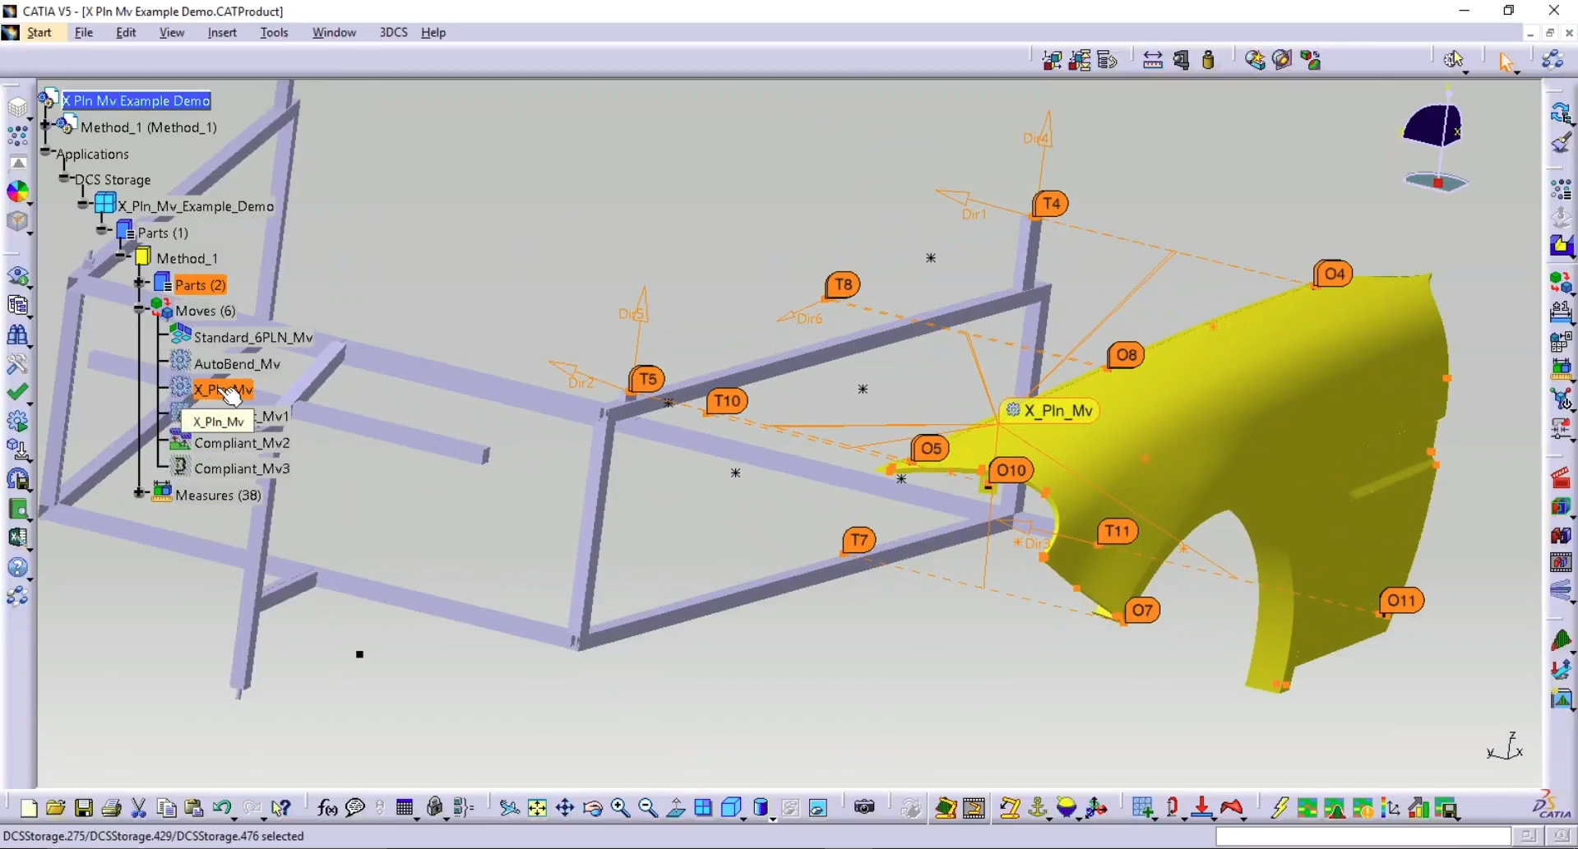Open the Capture camera tool

tap(864, 808)
